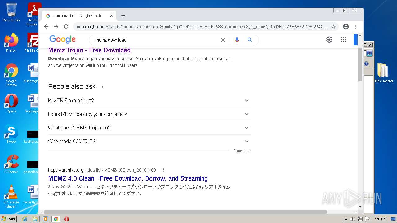Image resolution: width=397 pixels, height=223 pixels.
Task: Reload the Google search page
Action: (66, 27)
